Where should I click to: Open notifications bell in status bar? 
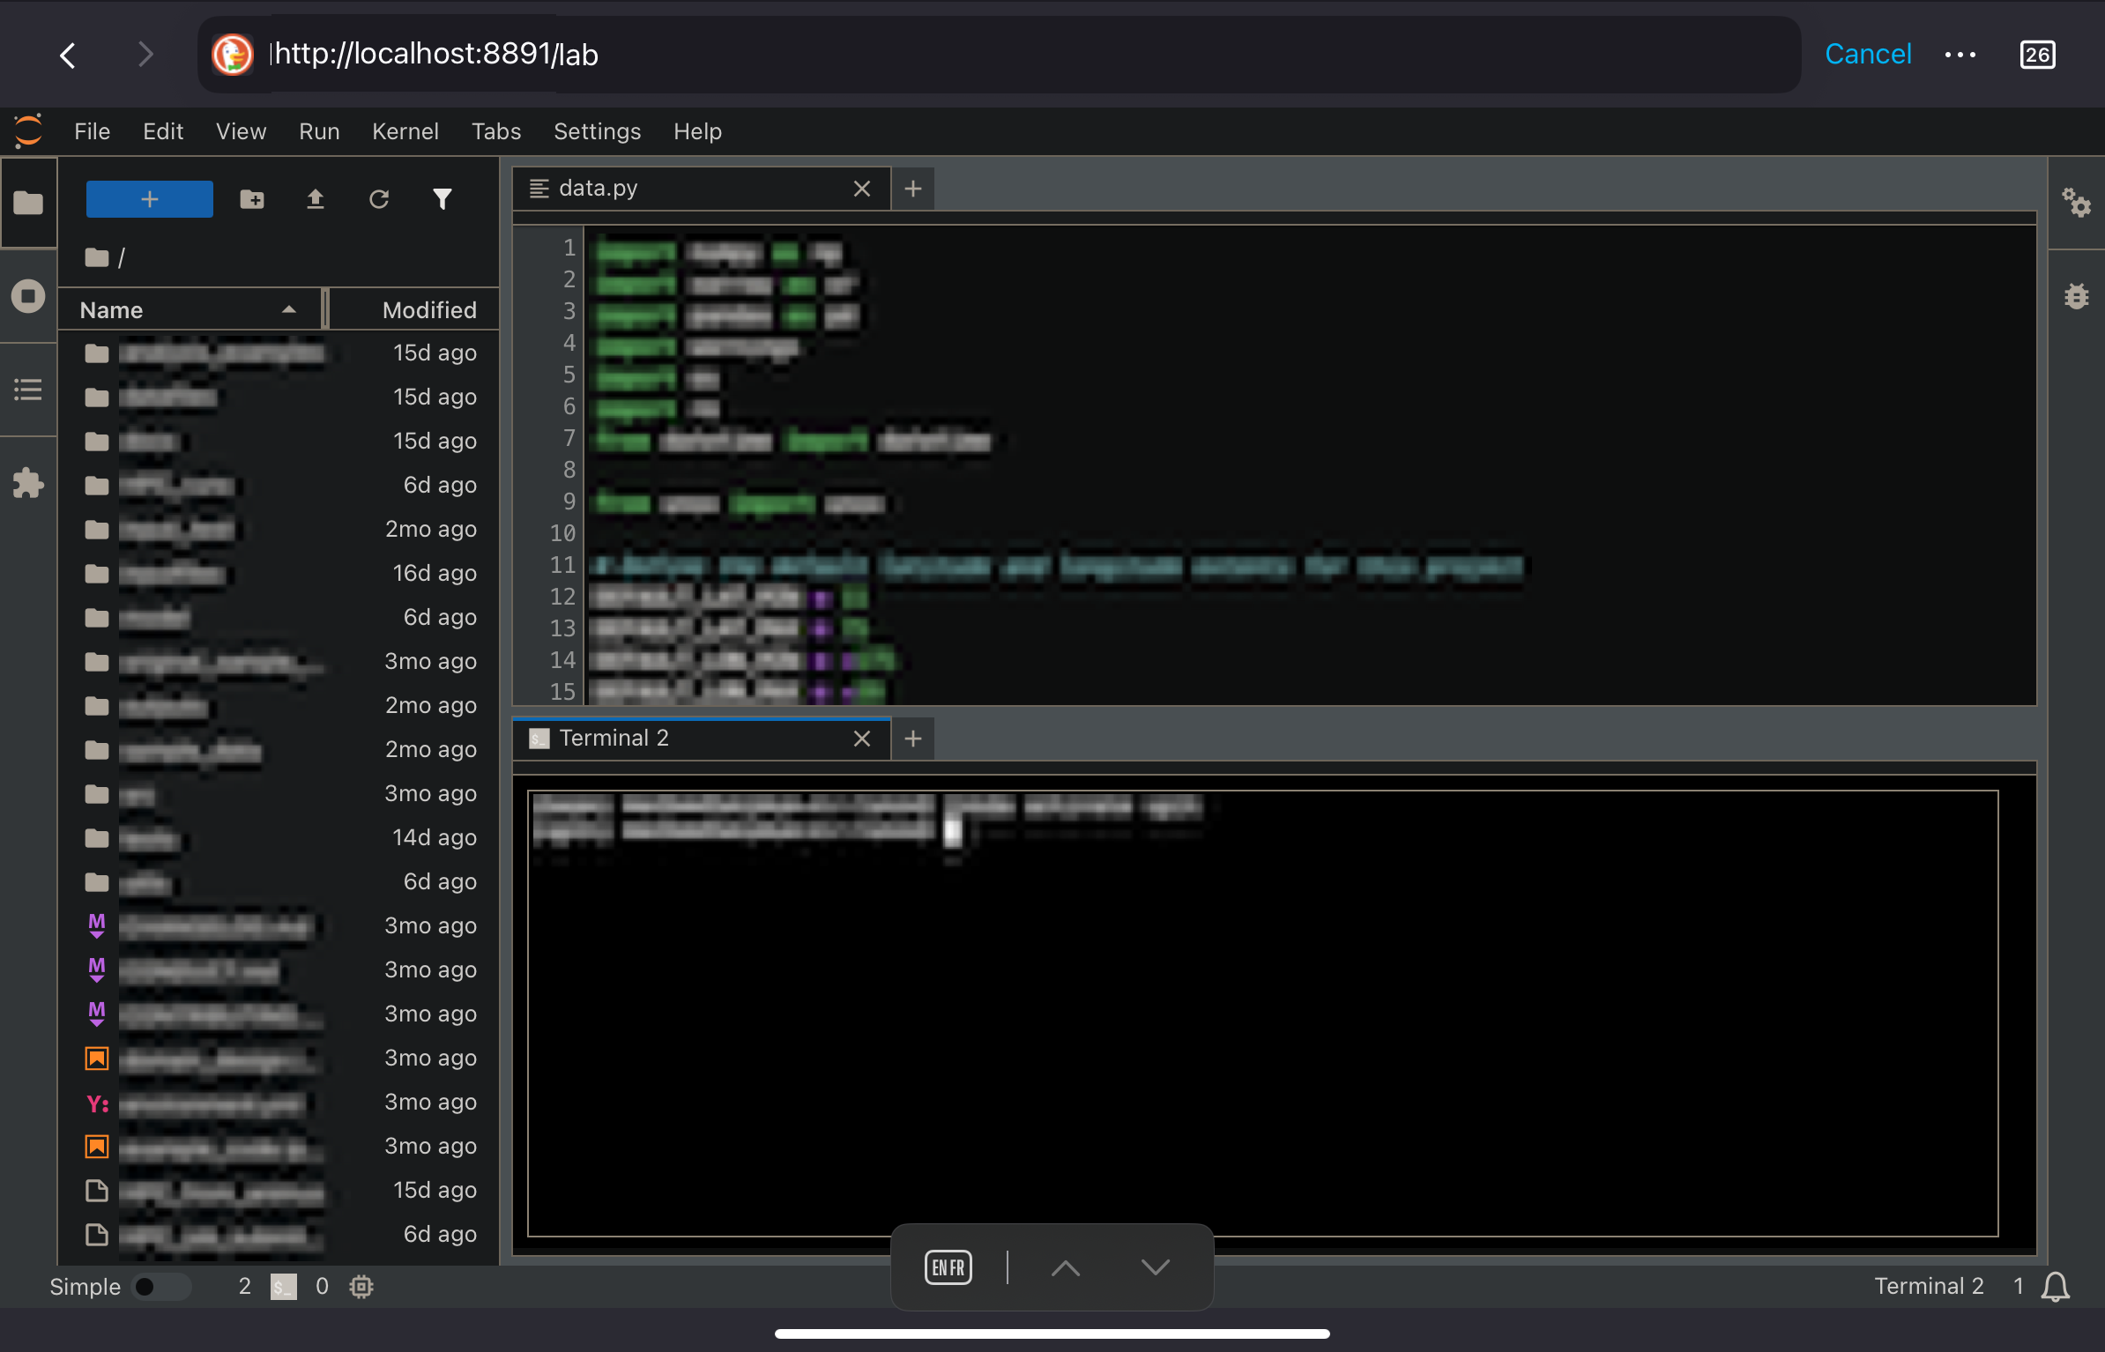tap(2056, 1287)
